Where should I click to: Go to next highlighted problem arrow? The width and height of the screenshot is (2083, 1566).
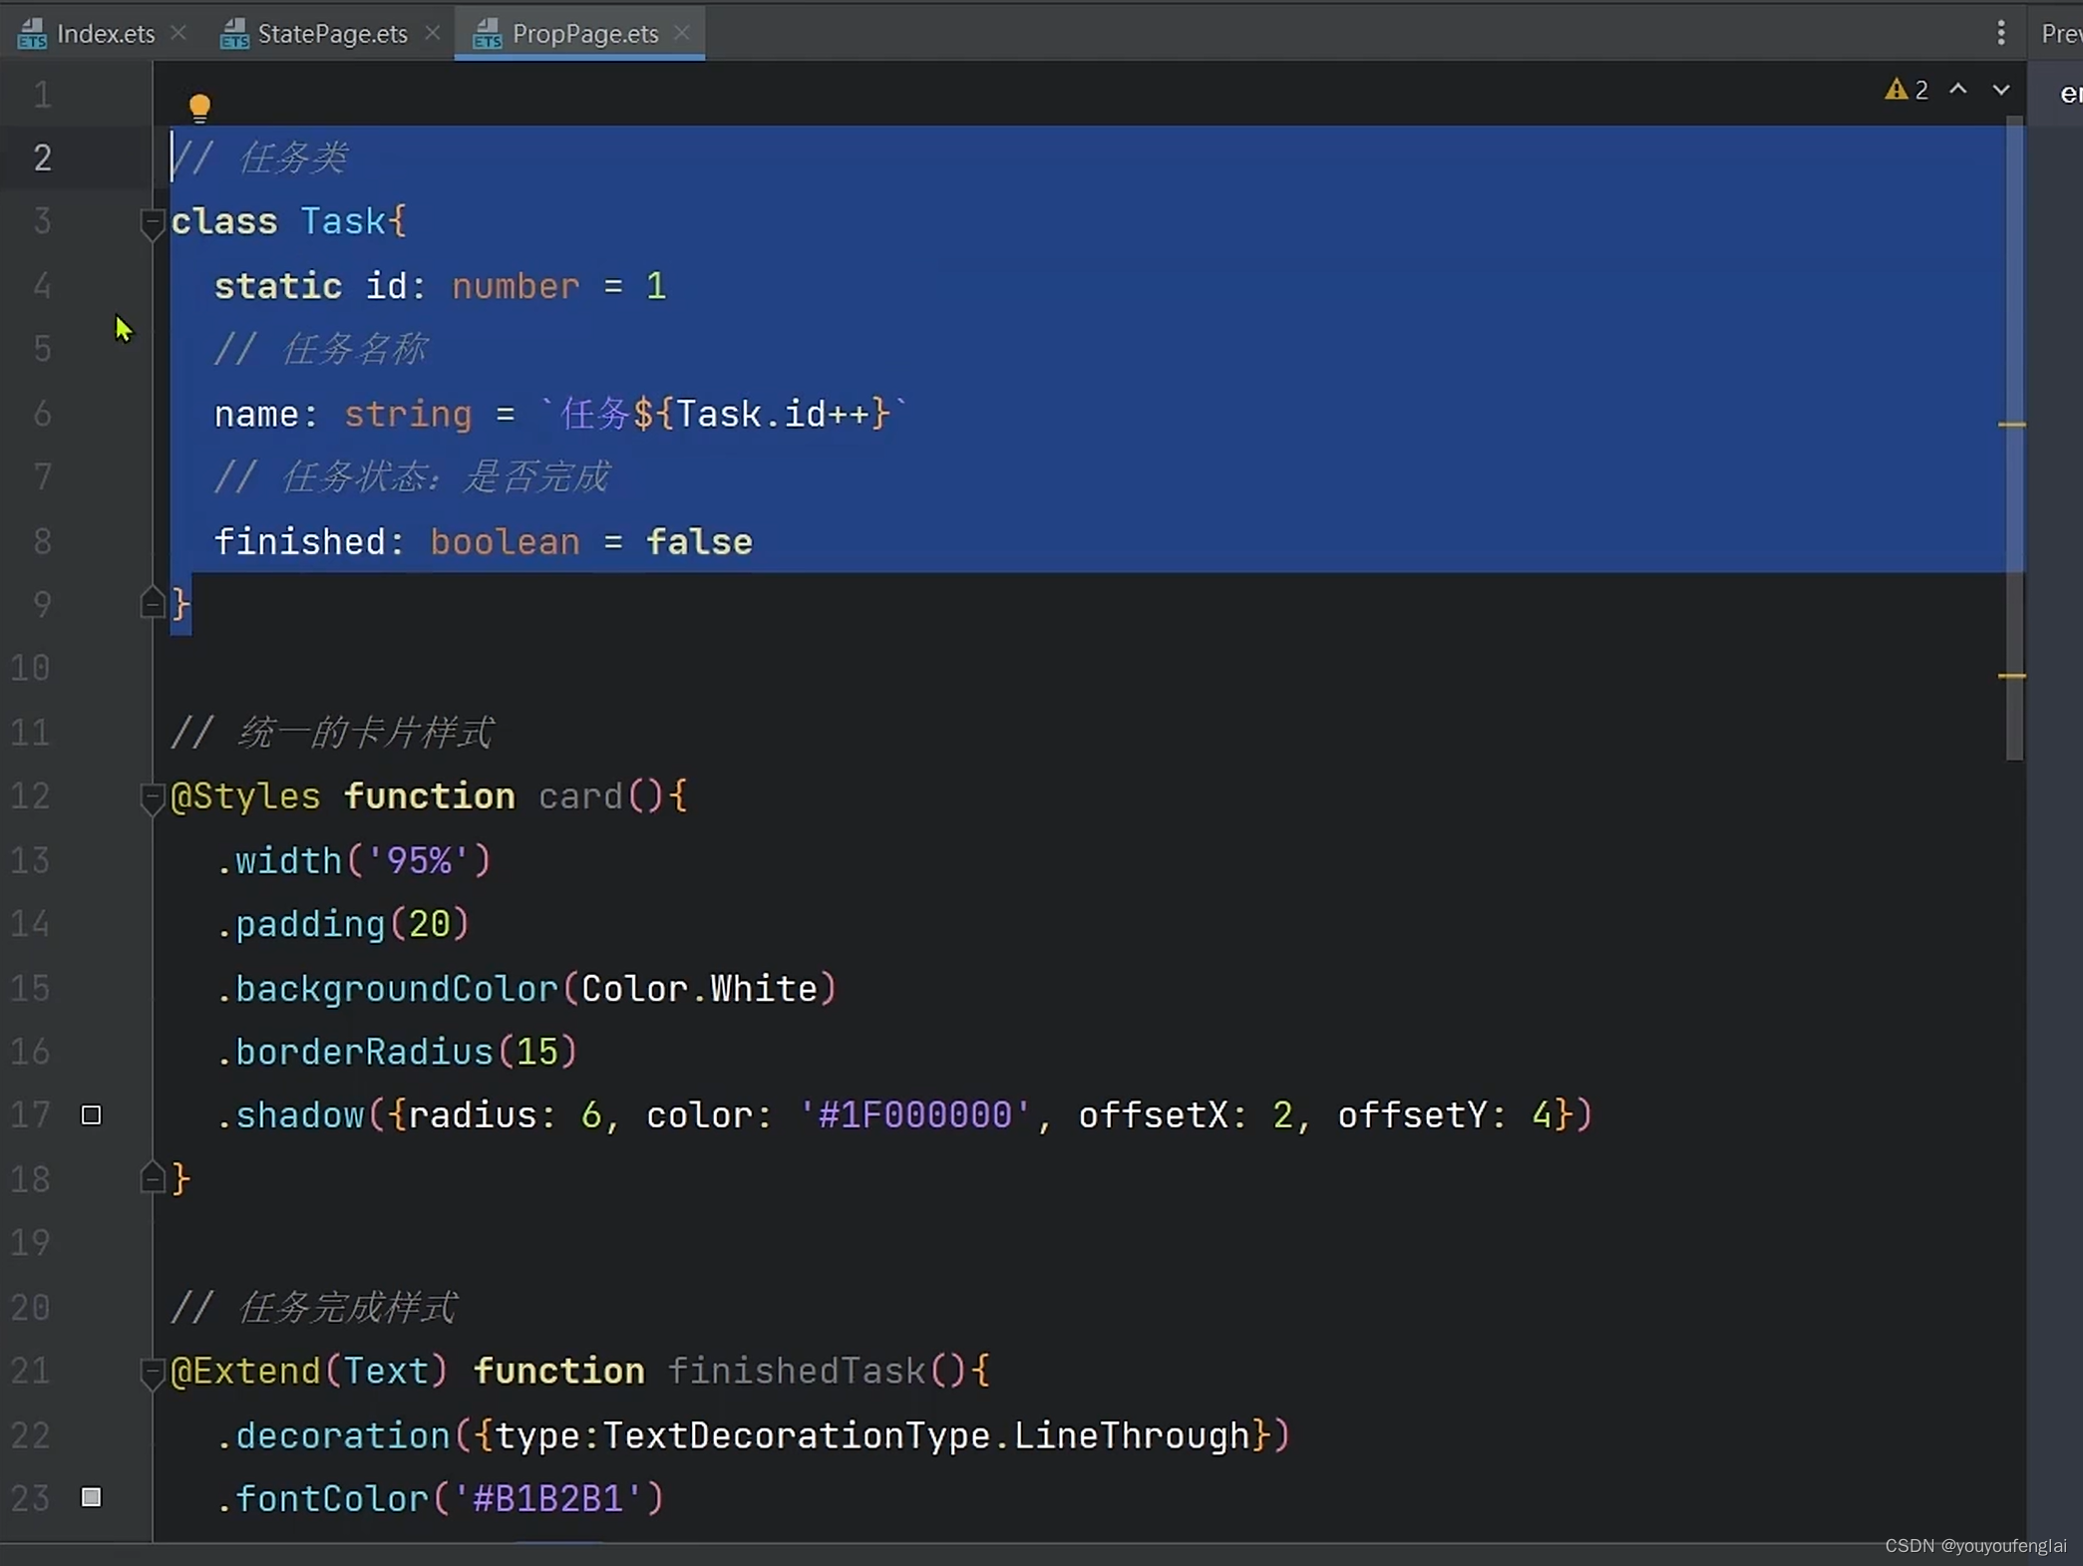tap(2001, 90)
